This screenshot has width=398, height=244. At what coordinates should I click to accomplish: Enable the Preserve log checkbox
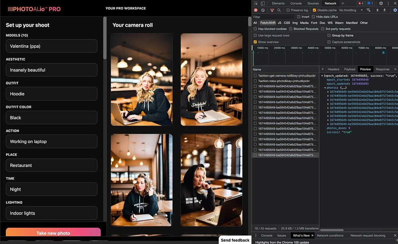[288, 10]
